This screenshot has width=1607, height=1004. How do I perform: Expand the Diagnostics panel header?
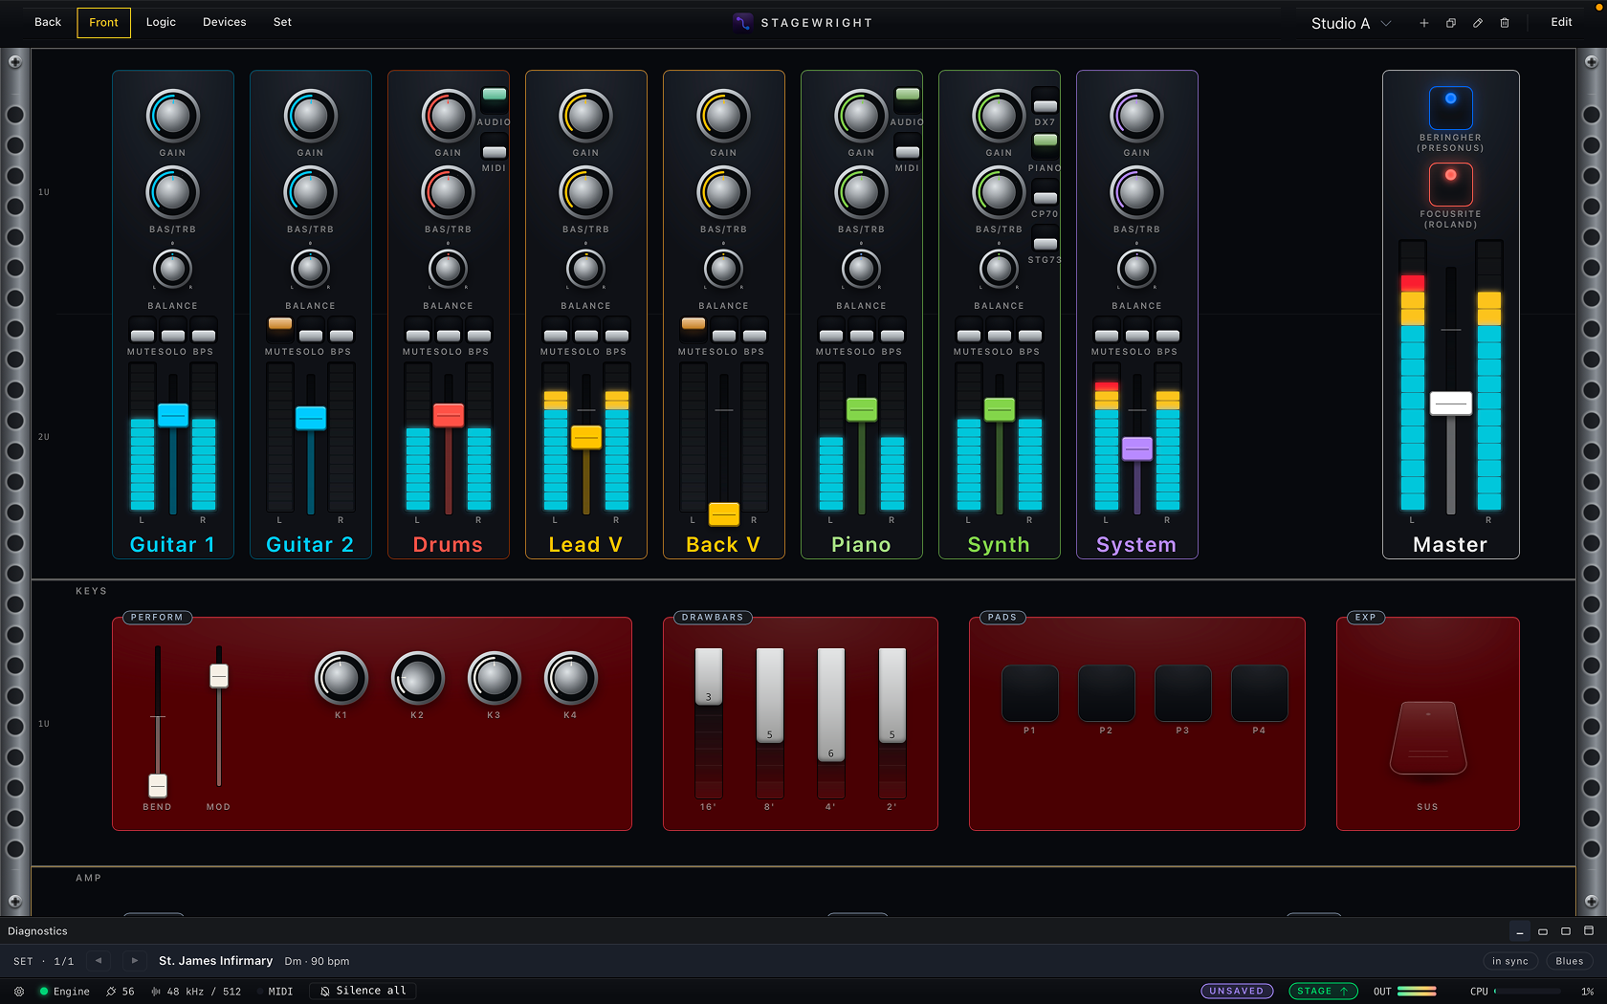point(37,931)
